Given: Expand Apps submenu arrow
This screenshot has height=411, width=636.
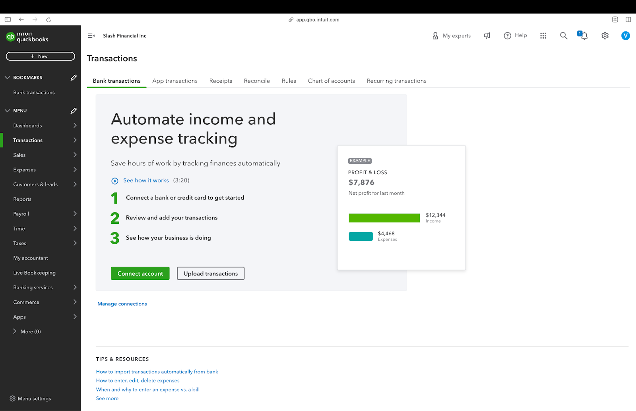Looking at the screenshot, I should [x=75, y=316].
